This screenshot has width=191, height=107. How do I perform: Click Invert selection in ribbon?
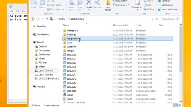[x=167, y=9]
